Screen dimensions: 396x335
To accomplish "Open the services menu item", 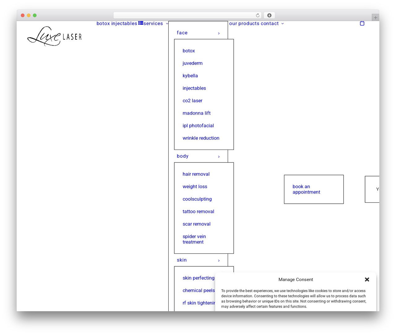I will (x=153, y=23).
